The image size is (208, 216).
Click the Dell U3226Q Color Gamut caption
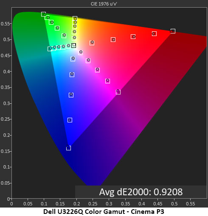pyautogui.click(x=104, y=212)
